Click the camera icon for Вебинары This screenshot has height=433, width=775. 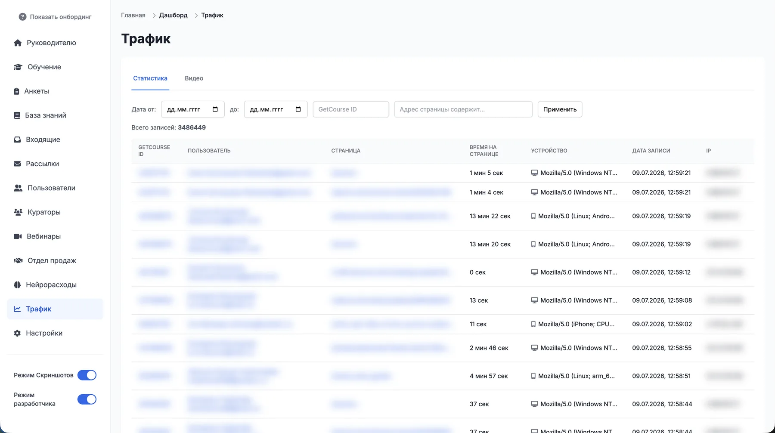tap(18, 236)
